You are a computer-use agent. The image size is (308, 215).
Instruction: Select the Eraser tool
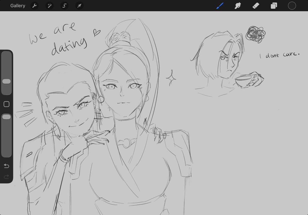[256, 6]
